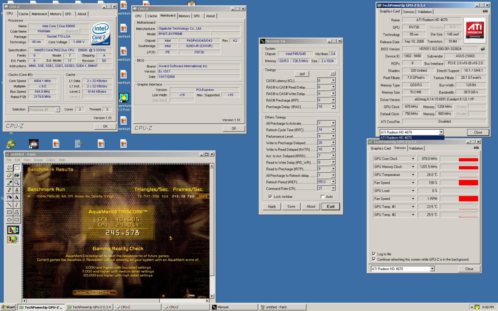Click the double-arrow expand button in MemSet timings
Image resolution: width=498 pixels, height=311 pixels.
[x=333, y=74]
